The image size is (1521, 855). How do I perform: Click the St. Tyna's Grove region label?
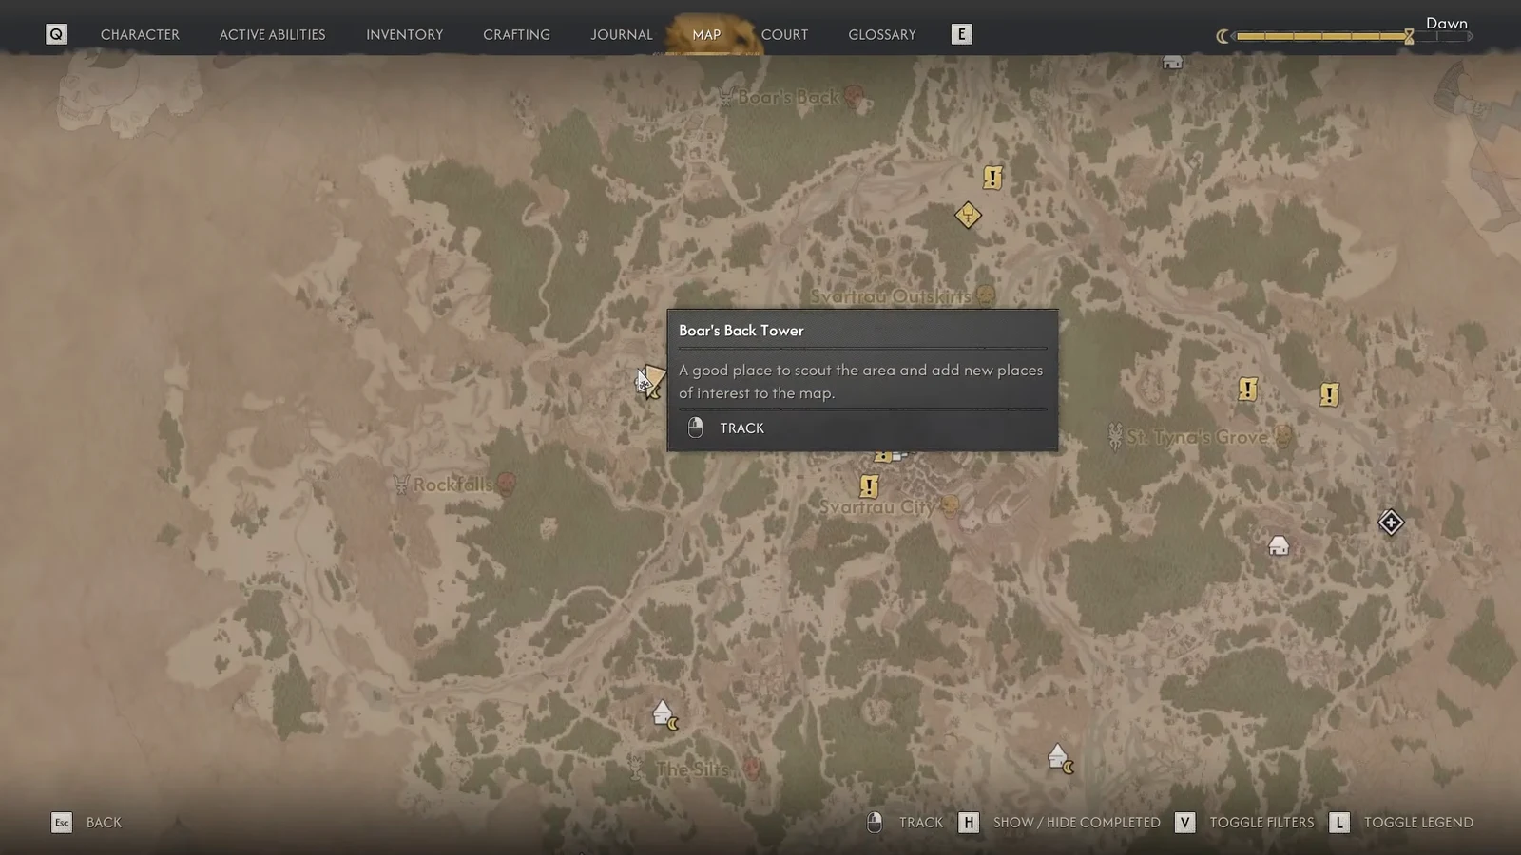pos(1197,437)
